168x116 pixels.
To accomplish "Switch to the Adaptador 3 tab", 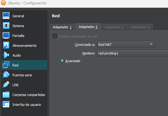I will tap(114, 27).
